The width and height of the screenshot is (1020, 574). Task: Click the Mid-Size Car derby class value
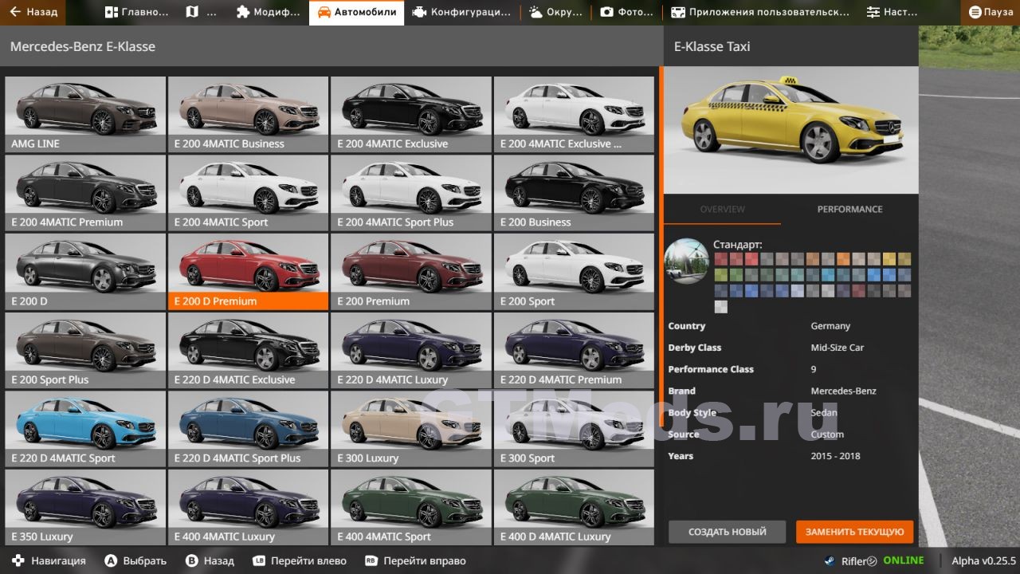838,348
